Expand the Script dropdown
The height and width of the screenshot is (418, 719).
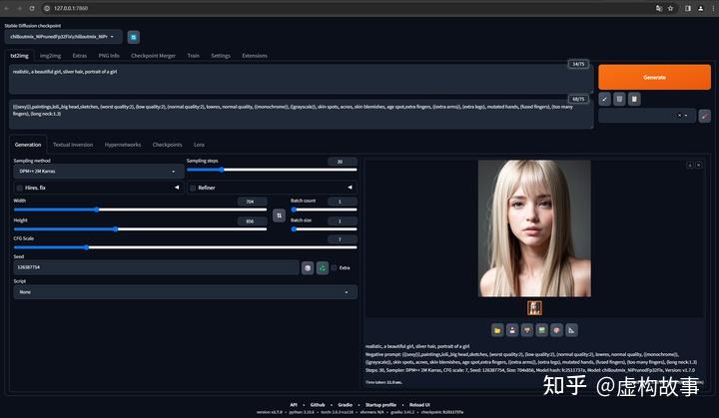(x=184, y=292)
